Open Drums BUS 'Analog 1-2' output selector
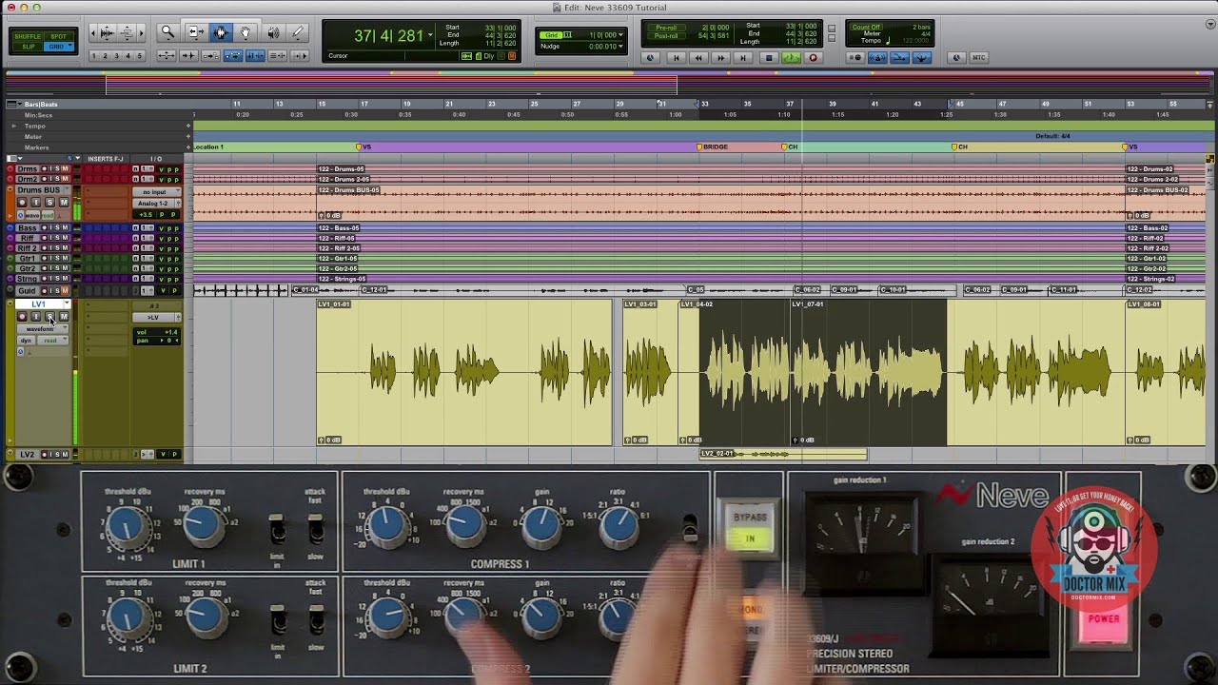1218x685 pixels. (154, 203)
